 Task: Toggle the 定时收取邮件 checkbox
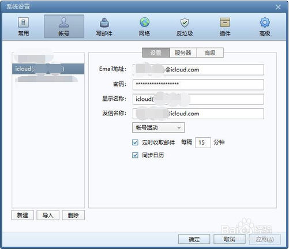click(135, 142)
